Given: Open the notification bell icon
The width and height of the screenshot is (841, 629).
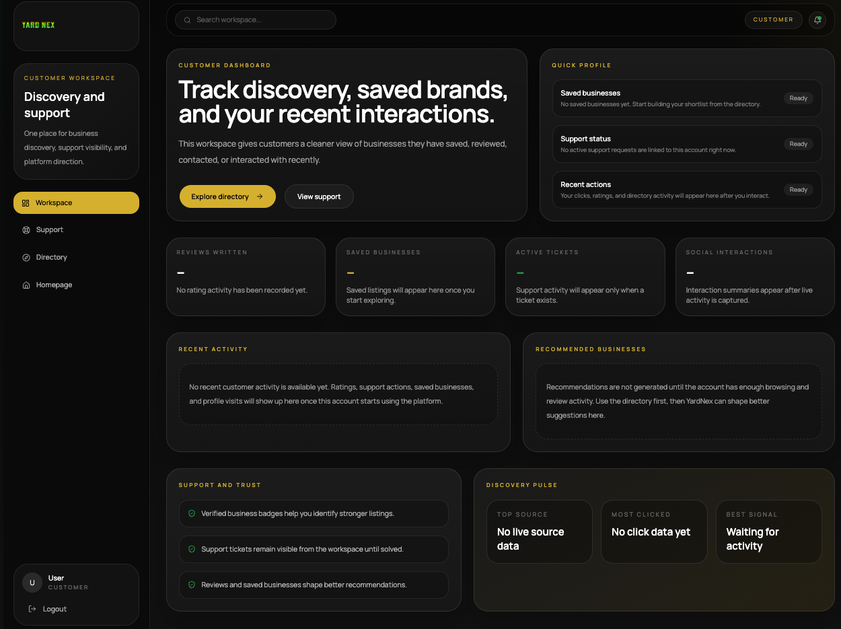Looking at the screenshot, I should [x=817, y=20].
